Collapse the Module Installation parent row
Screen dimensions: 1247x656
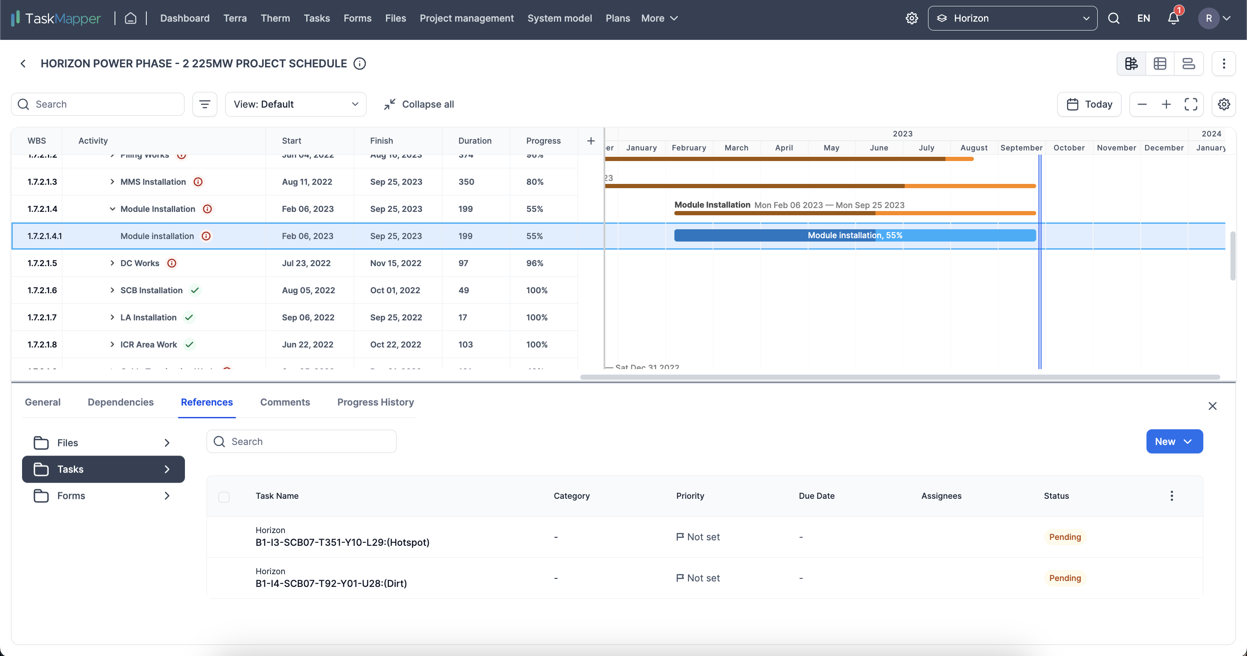coord(112,209)
